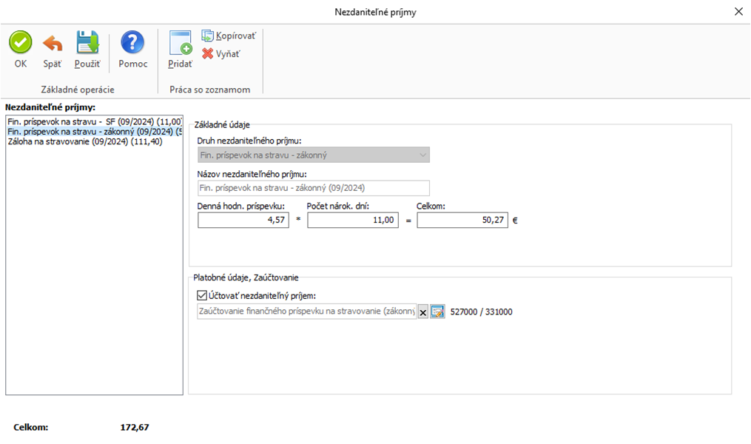Click the green OK checkmark icon
751x444 pixels.
(x=20, y=43)
